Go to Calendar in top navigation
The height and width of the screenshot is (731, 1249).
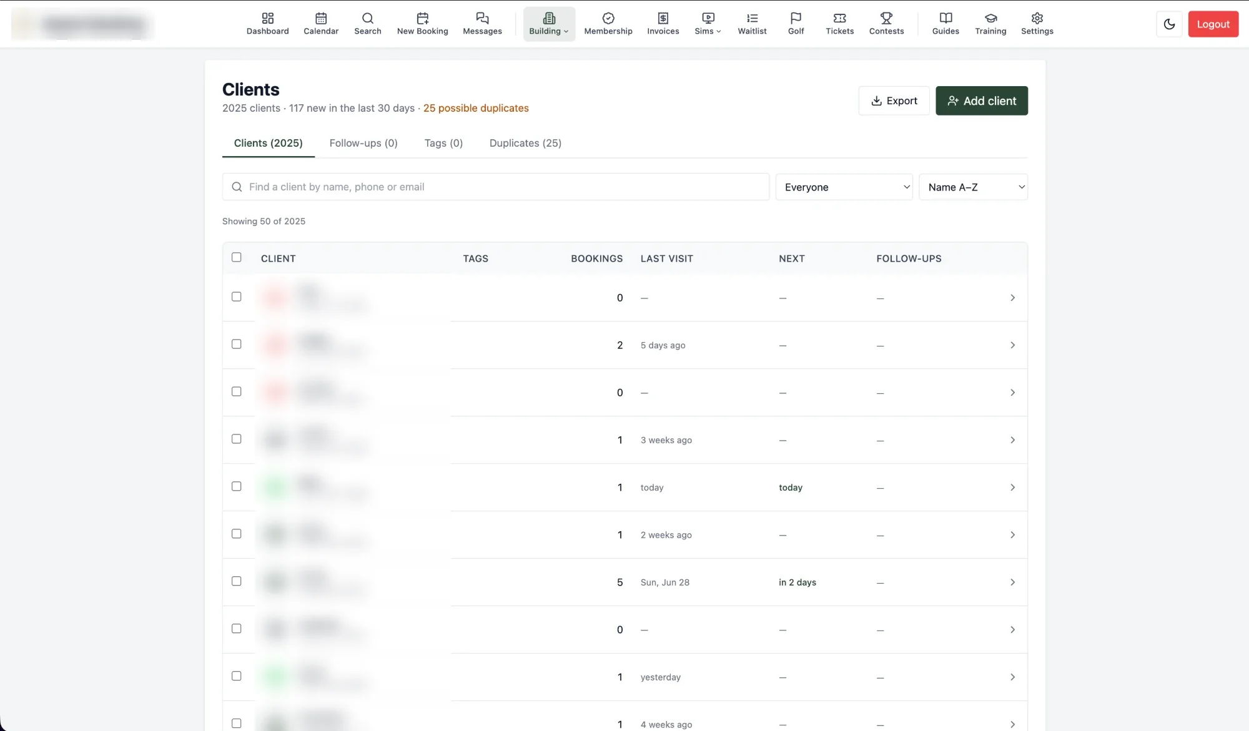(x=321, y=24)
